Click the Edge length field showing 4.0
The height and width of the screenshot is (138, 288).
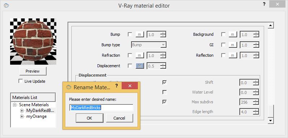pyautogui.click(x=246, y=112)
